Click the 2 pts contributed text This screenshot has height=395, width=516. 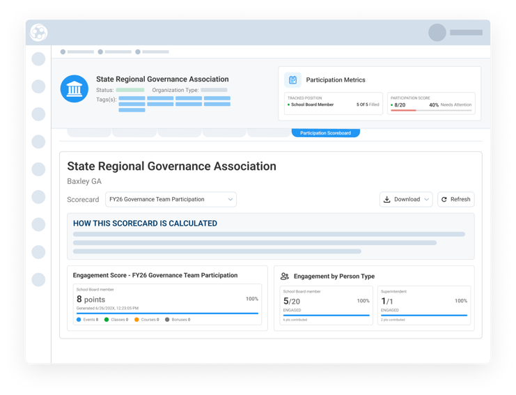[x=393, y=320]
